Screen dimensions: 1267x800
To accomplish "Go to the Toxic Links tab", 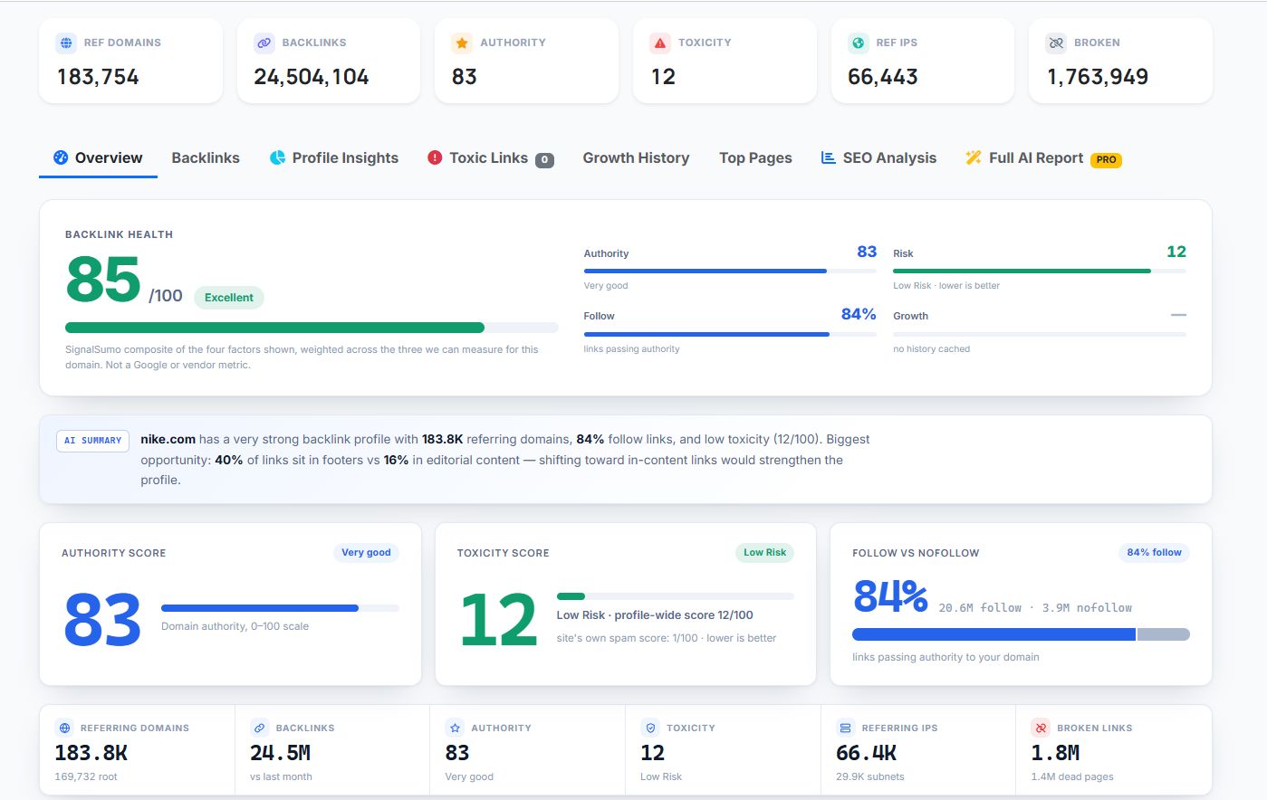I will (x=490, y=158).
